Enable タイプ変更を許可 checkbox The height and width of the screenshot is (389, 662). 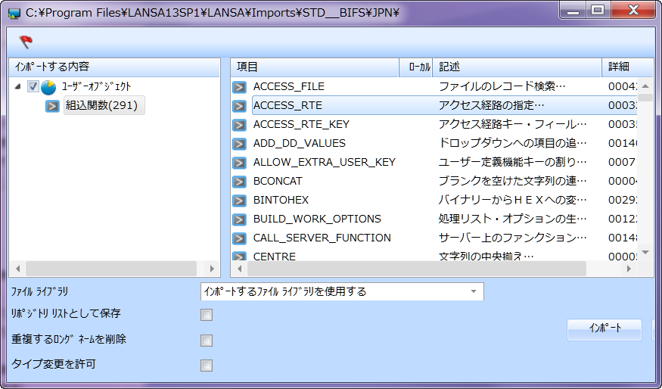207,366
